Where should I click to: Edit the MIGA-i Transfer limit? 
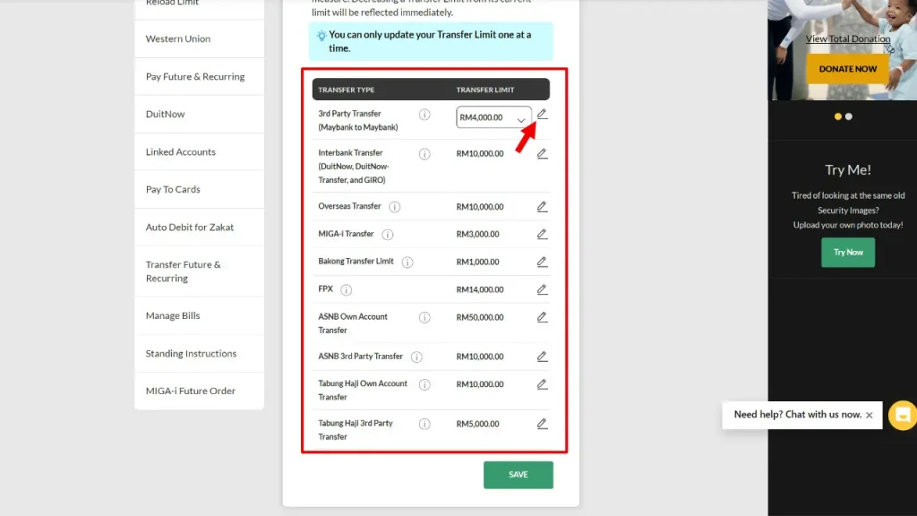pos(542,234)
